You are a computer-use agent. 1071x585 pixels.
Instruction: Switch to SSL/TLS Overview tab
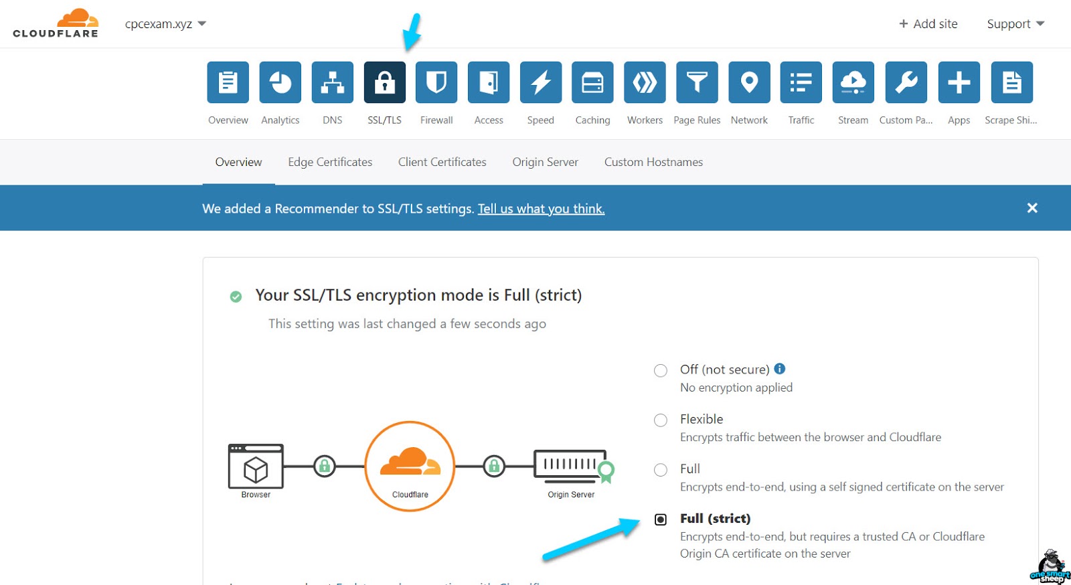click(238, 162)
